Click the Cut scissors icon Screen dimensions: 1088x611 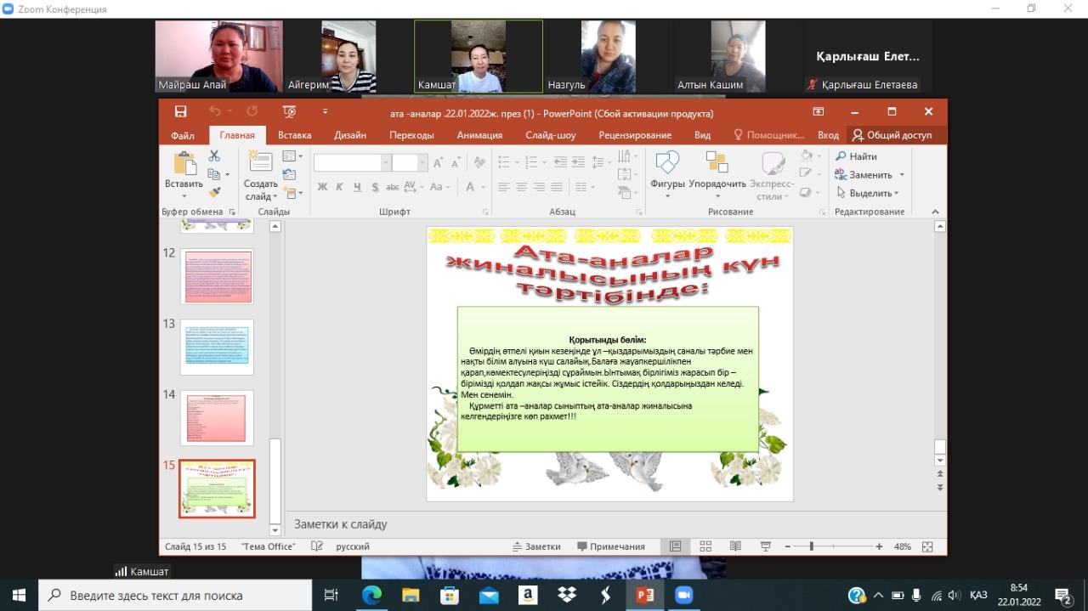214,156
